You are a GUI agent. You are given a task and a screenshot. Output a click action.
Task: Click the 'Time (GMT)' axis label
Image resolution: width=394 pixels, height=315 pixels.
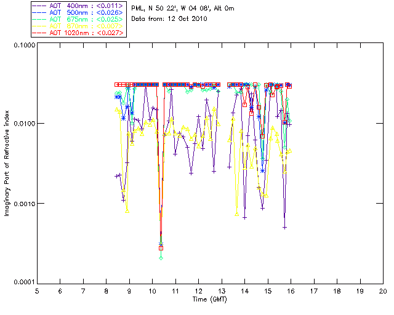point(209,300)
